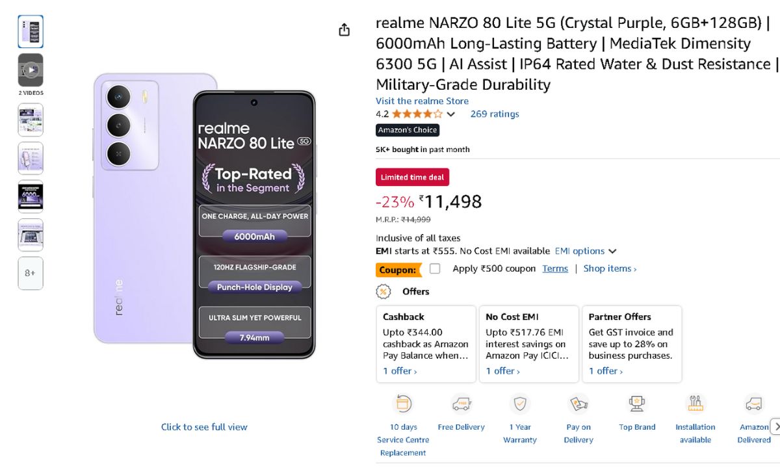The width and height of the screenshot is (780, 468).
Task: Open the 269 ratings link
Action: click(495, 114)
